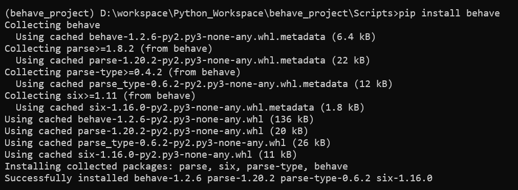Click the 'Using cached parse_type-0.6.2' whl (26 kB) line
The height and width of the screenshot is (190, 518).
click(167, 143)
